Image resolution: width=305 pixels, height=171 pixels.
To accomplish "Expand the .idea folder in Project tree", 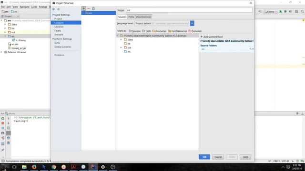I will 5,24.
